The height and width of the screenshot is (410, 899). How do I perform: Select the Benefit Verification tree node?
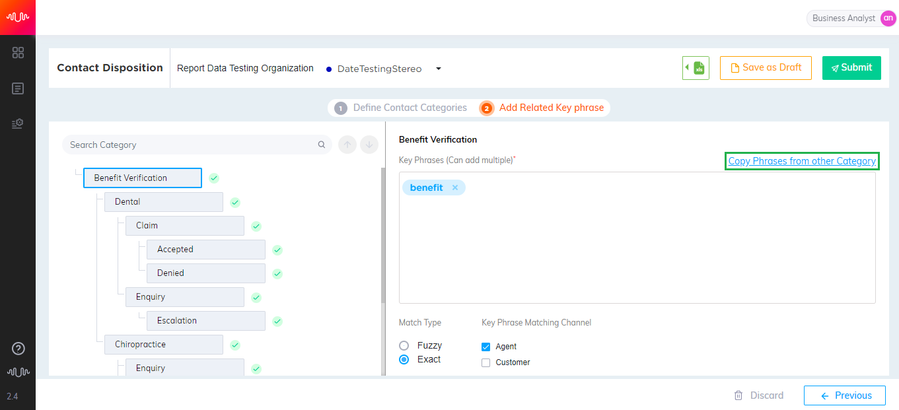tap(143, 178)
